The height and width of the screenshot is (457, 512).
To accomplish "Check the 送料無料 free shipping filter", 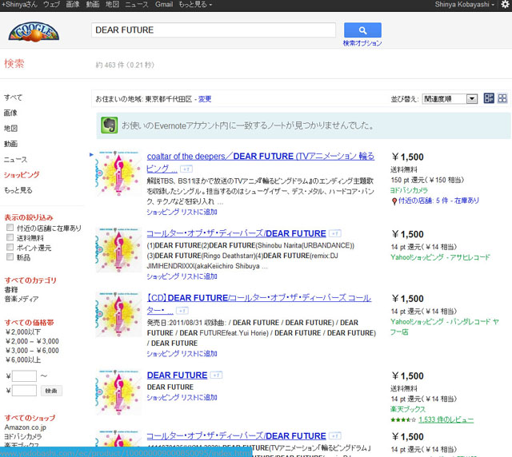I will click(10, 238).
